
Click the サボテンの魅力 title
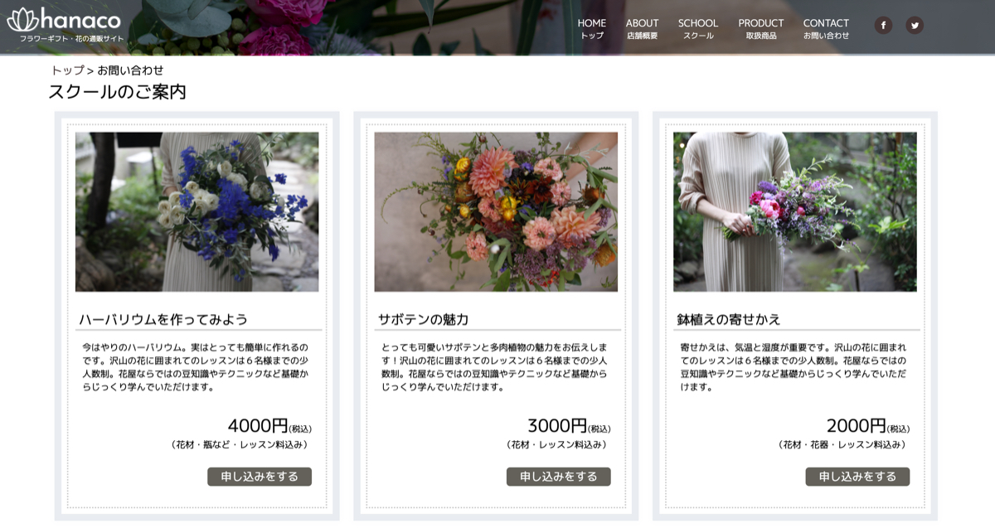(423, 319)
